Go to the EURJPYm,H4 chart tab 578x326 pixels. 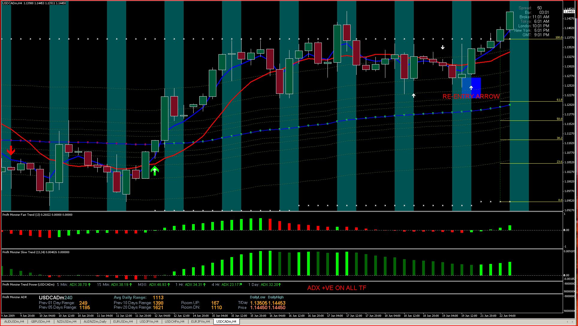(x=200, y=322)
